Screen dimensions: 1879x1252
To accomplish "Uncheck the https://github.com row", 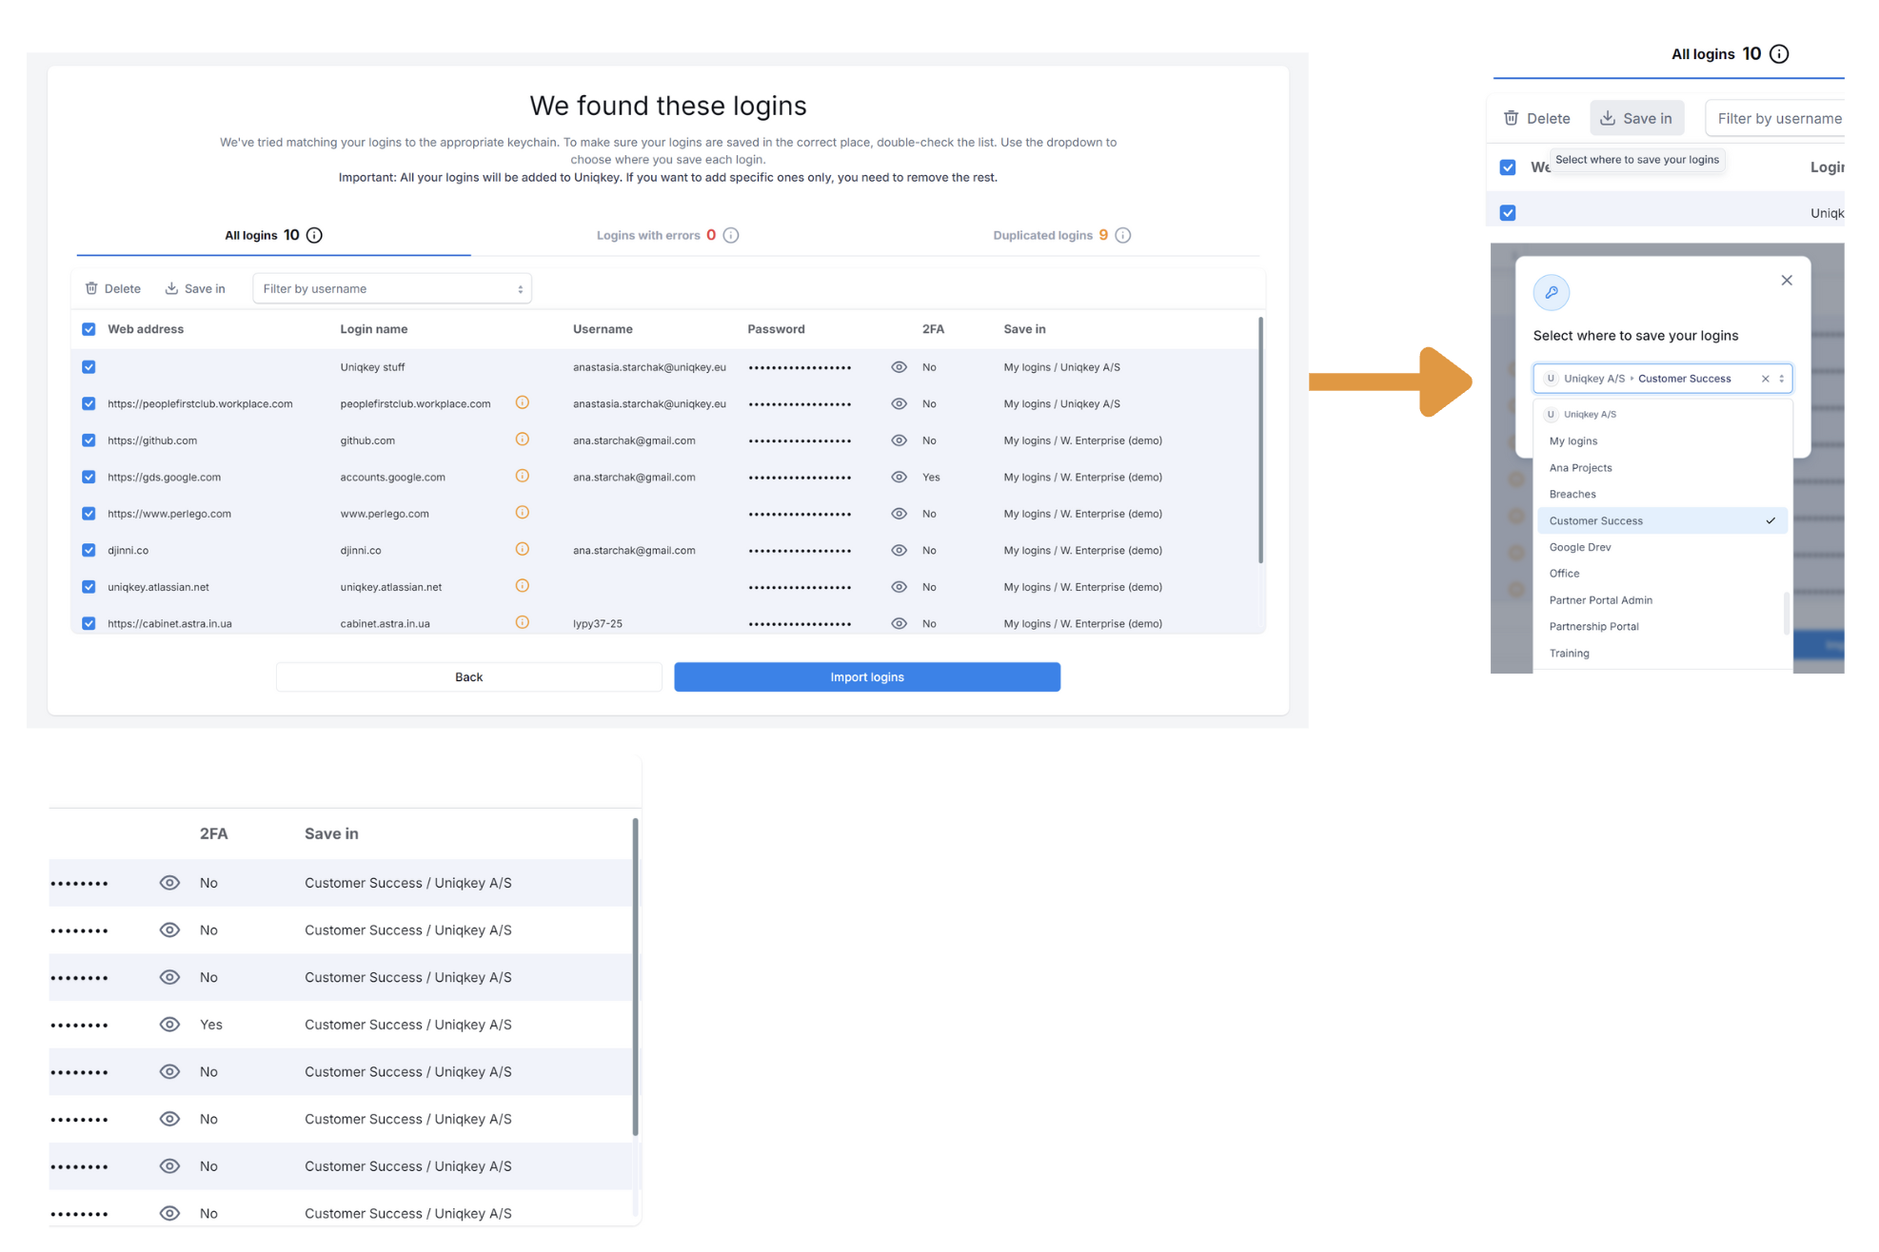I will pos(89,440).
